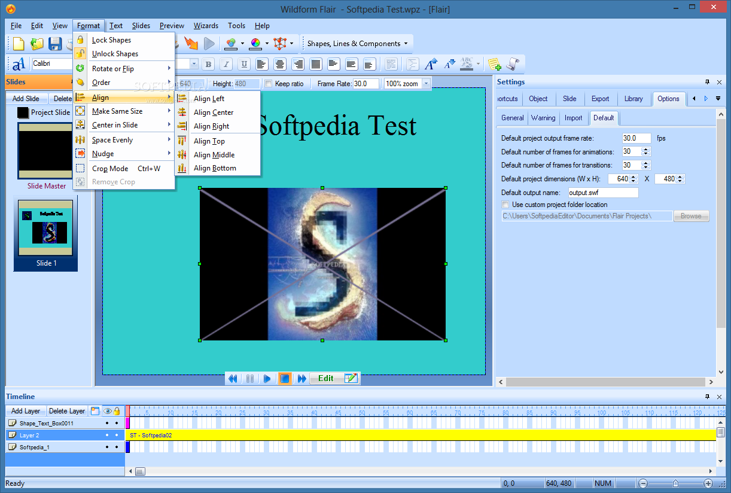
Task: Enable Use custom project folder location
Action: [x=505, y=205]
